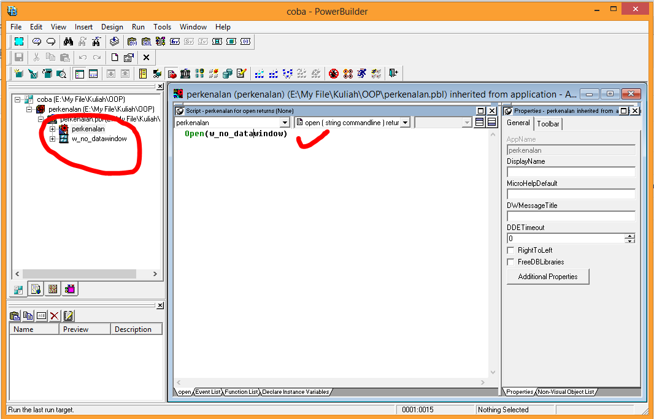
Task: Open the Browser icon in PowerBar
Action: pos(157,74)
